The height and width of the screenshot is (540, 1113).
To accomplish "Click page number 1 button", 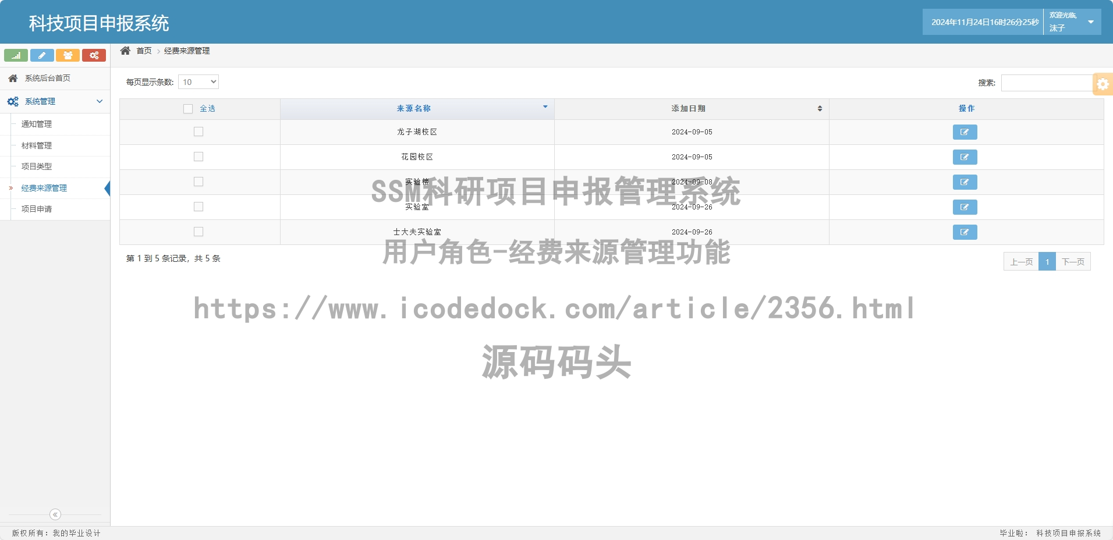I will click(1047, 262).
